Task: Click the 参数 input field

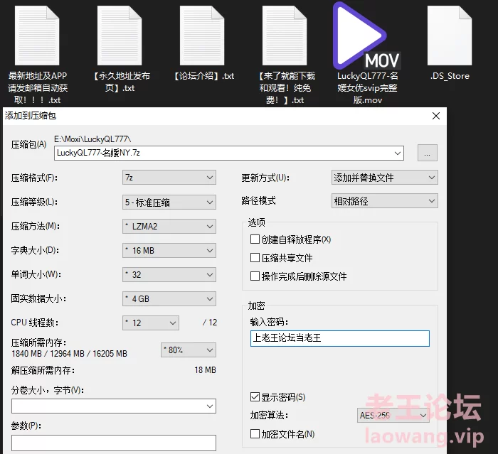Action: (114, 443)
